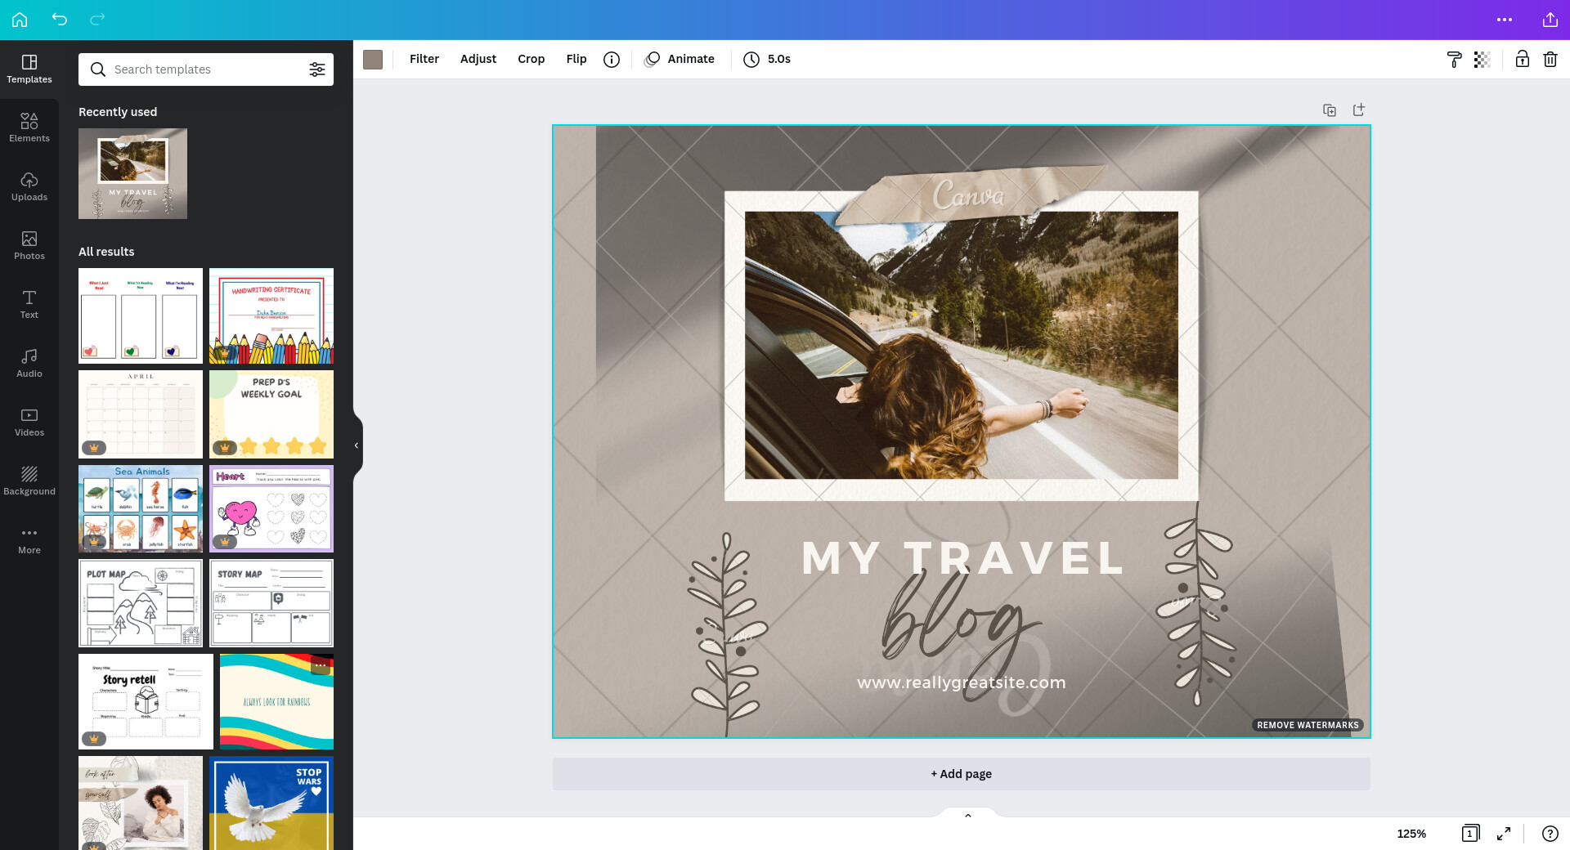Expand the page list chevron below canvas
This screenshot has width=1570, height=850.
pos(967,815)
